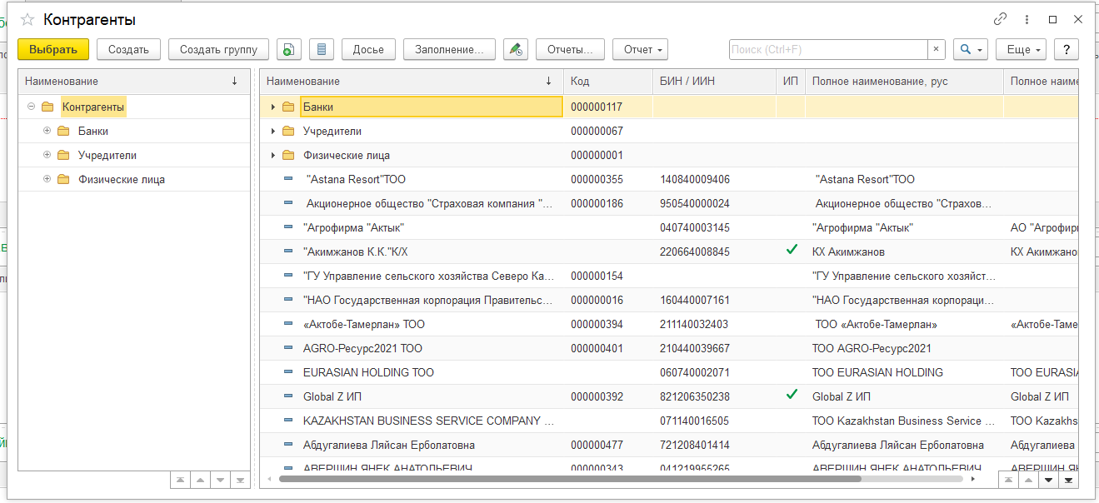Collapse the Контрагенты root tree node
This screenshot has height=503, width=1099.
click(31, 107)
